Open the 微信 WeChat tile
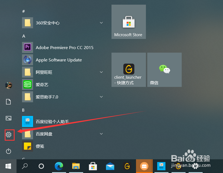 click(165, 70)
